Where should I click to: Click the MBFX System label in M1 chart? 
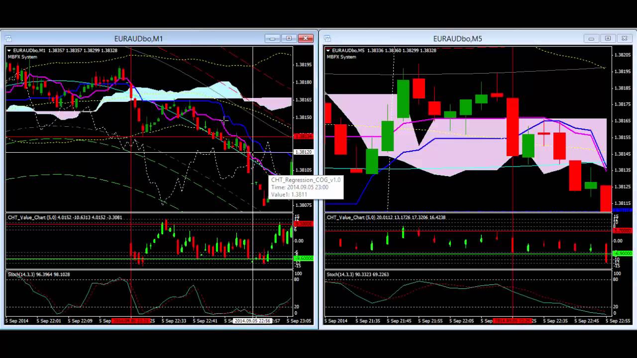click(22, 57)
